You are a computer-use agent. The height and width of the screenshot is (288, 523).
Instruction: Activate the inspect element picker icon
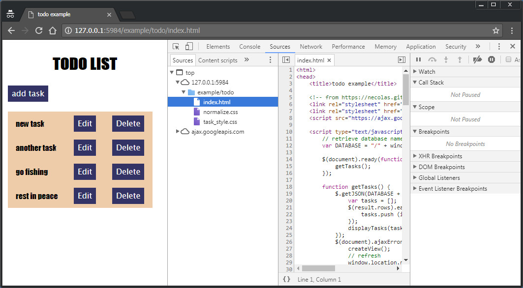(176, 47)
